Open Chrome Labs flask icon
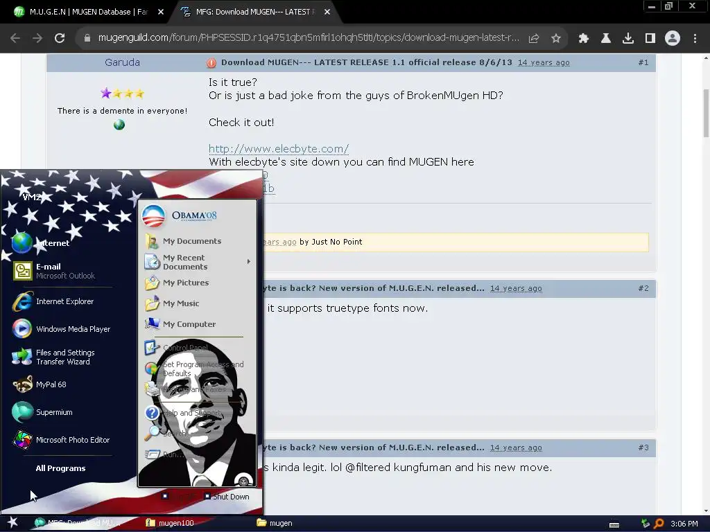Screen dimensions: 710x532 (x=606, y=39)
